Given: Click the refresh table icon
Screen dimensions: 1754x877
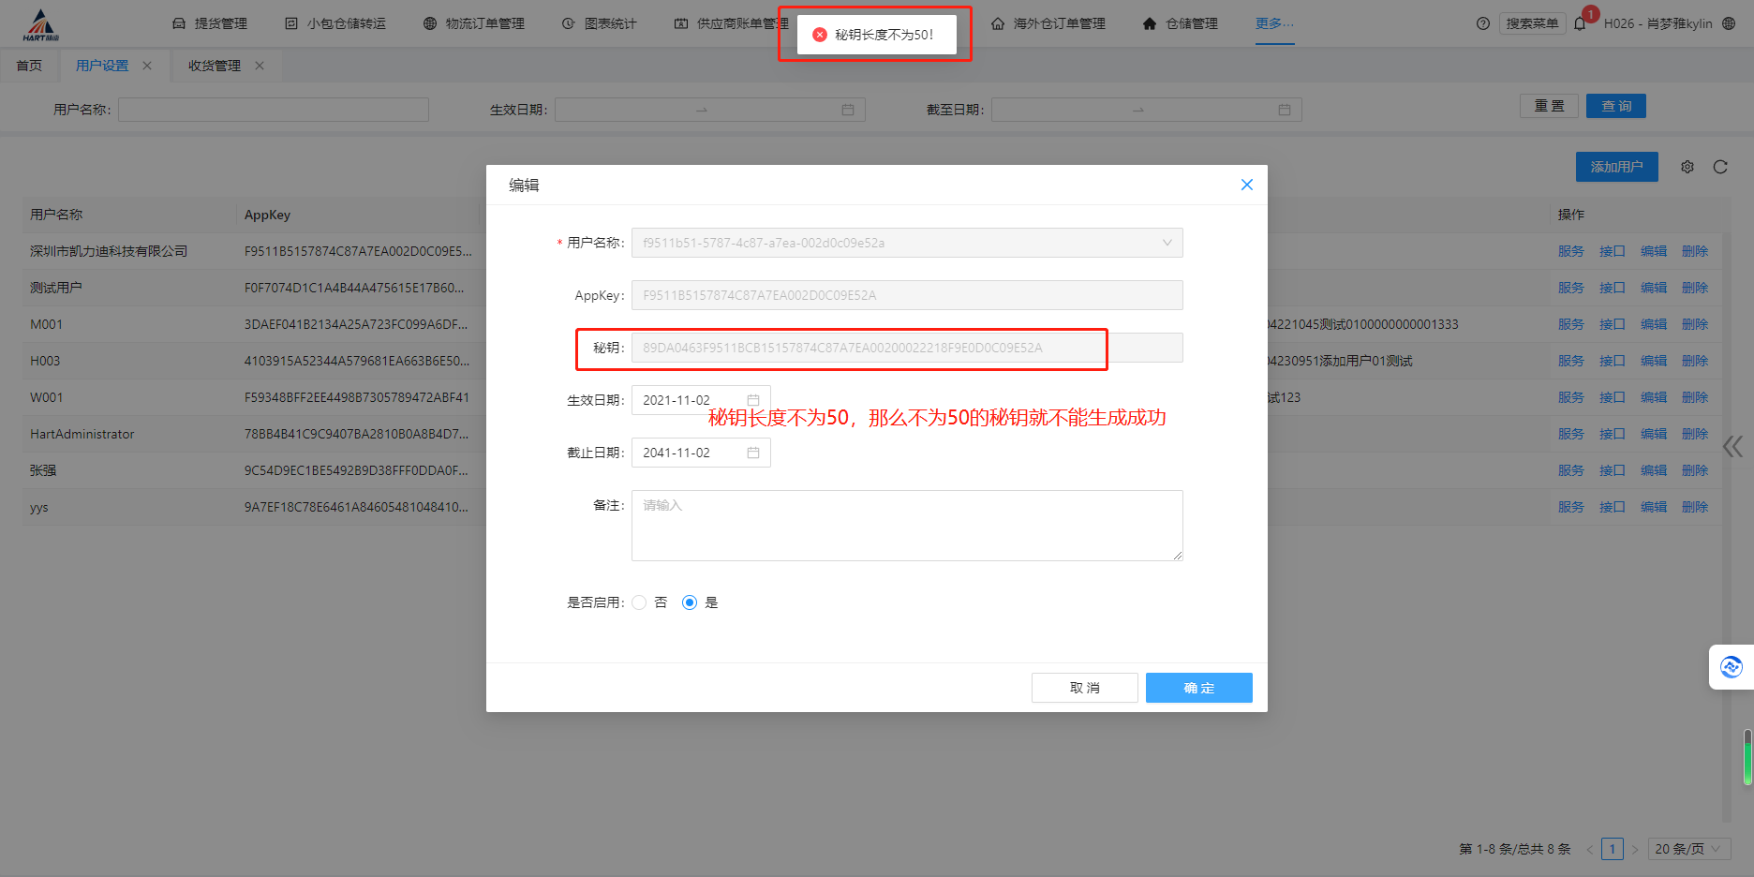Looking at the screenshot, I should (x=1720, y=167).
